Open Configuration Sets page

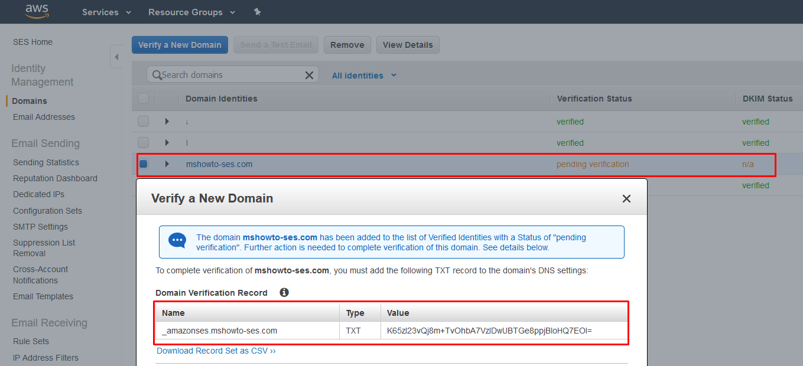(47, 211)
